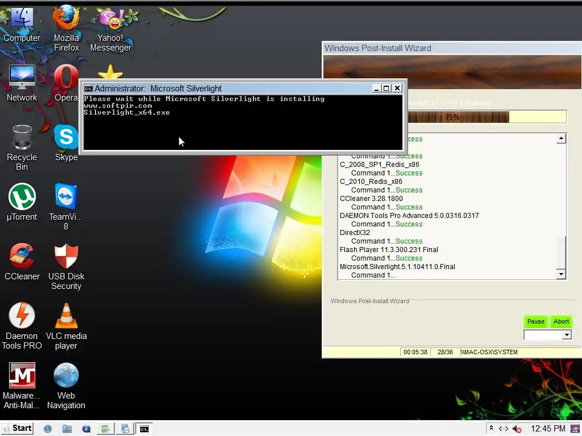The height and width of the screenshot is (436, 582).
Task: Show hidden tray icons via chevron
Action: [491, 428]
